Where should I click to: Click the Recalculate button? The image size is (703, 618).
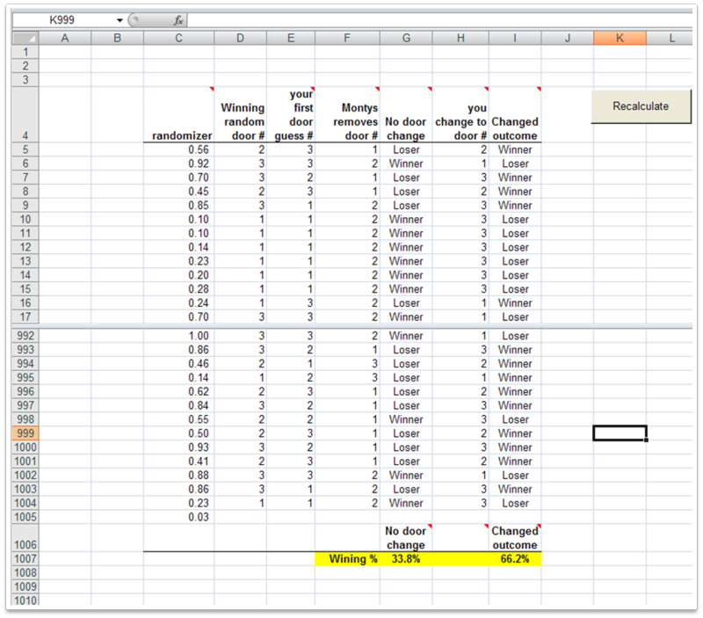click(641, 106)
